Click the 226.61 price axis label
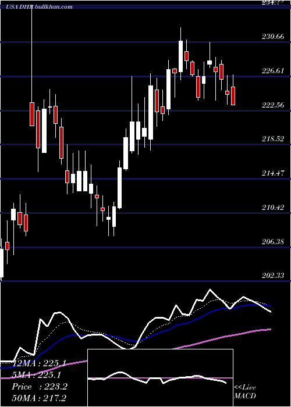This screenshot has height=407, width=291. pos(273,71)
